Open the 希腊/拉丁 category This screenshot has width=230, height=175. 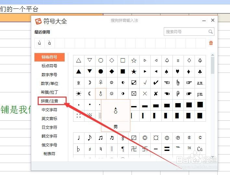coord(49,92)
